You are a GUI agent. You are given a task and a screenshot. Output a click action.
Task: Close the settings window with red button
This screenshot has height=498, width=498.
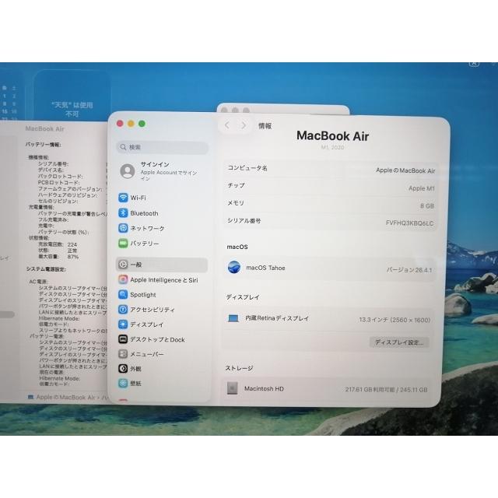(120, 124)
